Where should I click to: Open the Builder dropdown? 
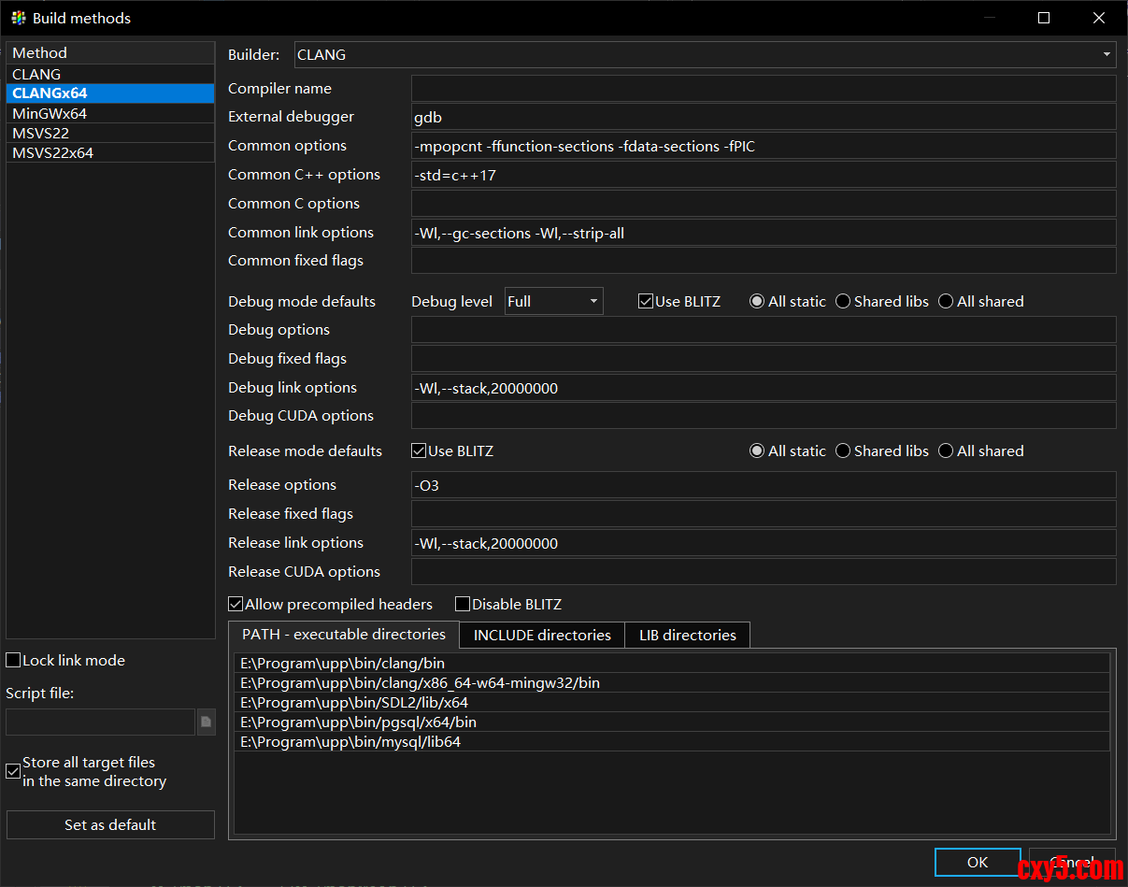click(x=1107, y=55)
